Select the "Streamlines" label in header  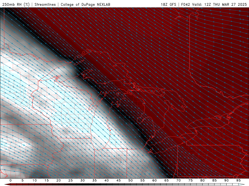[x=45, y=4]
